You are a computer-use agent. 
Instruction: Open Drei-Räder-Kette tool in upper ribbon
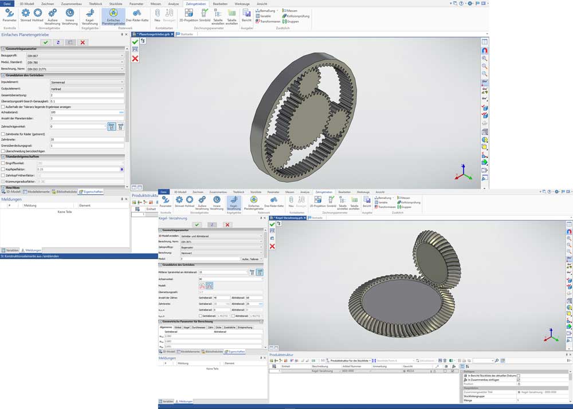click(137, 15)
